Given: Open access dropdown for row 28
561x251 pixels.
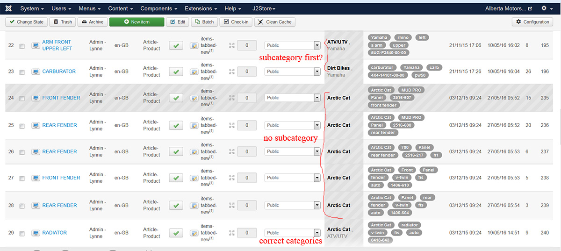Looking at the screenshot, I should point(293,205).
